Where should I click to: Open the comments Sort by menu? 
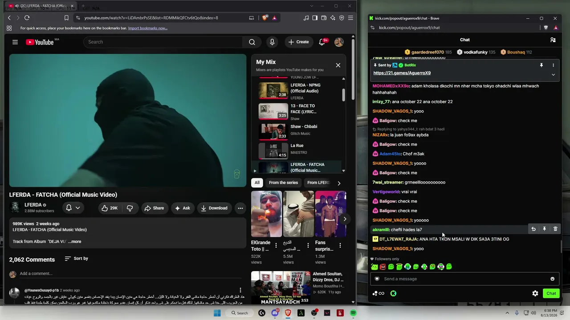pos(77,258)
